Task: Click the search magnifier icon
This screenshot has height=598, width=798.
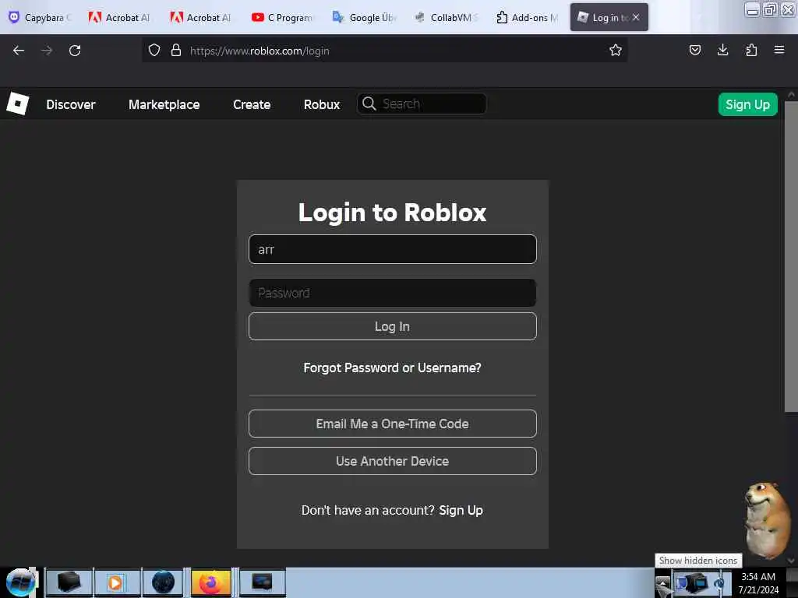Action: 369,104
